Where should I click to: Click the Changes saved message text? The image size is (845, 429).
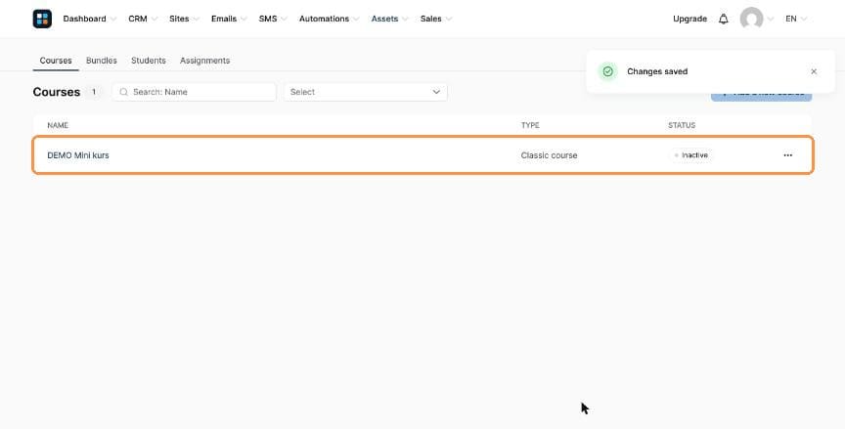point(657,71)
